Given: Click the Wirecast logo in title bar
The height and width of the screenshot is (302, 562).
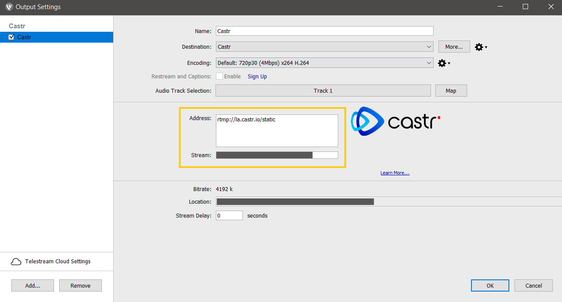Looking at the screenshot, I should coord(8,7).
